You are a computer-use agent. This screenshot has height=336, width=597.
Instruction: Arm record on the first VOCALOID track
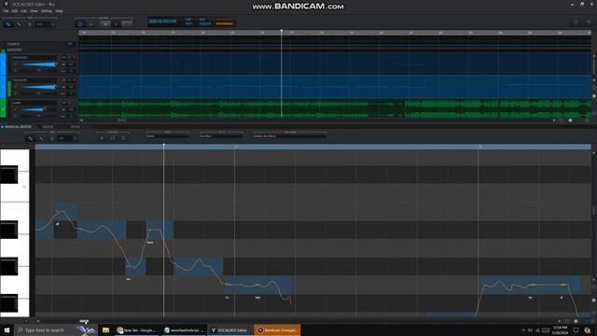74,58
